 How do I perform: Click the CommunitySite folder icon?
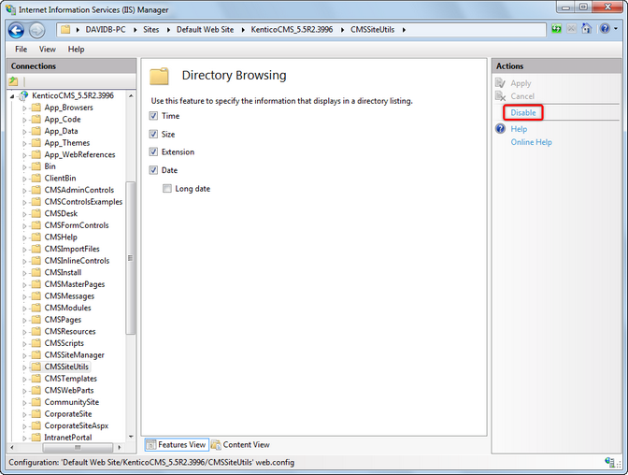coord(36,402)
